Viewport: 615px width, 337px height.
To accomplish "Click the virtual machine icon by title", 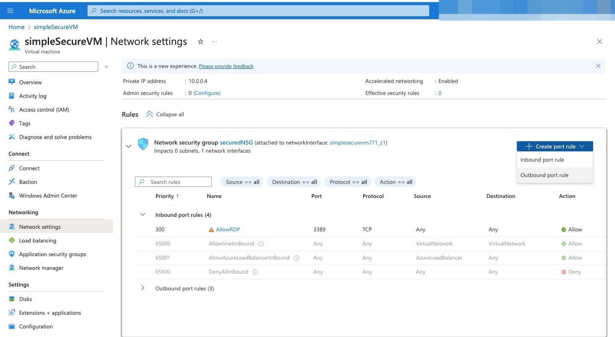I will pyautogui.click(x=15, y=44).
